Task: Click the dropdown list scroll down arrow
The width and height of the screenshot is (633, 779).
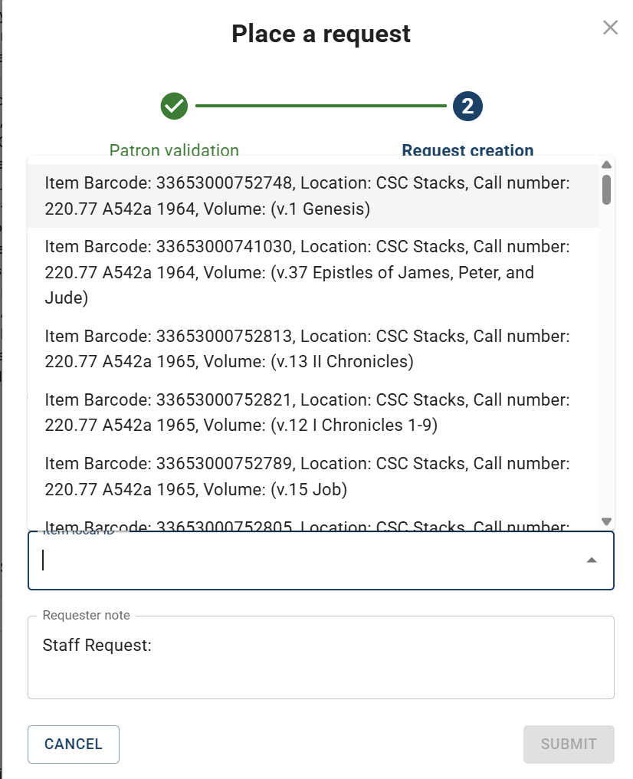Action: (x=606, y=521)
